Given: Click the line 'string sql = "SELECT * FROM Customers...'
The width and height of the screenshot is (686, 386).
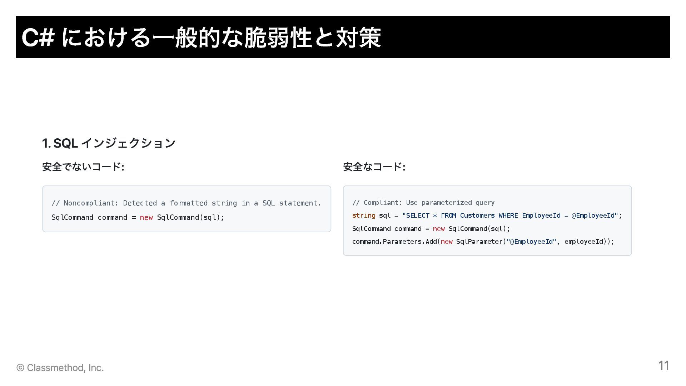Looking at the screenshot, I should point(487,216).
